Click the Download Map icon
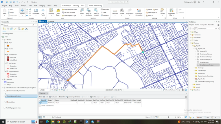The height and width of the screenshot is (124, 221). (x=171, y=11)
